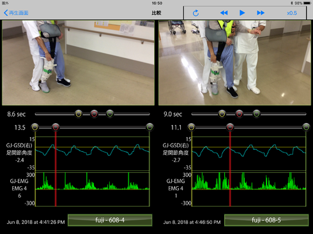The image size is (313, 234).
Task: Tap the right GJ-EMG channel label
Action: [176, 181]
